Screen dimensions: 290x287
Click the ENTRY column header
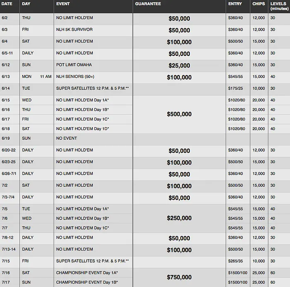(234, 4)
